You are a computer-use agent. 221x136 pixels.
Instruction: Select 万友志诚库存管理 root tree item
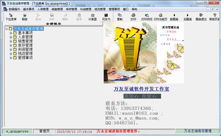[x=28, y=29]
